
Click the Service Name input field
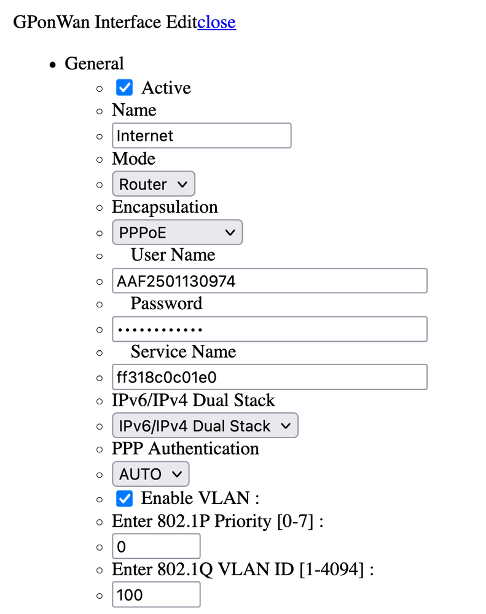click(269, 377)
